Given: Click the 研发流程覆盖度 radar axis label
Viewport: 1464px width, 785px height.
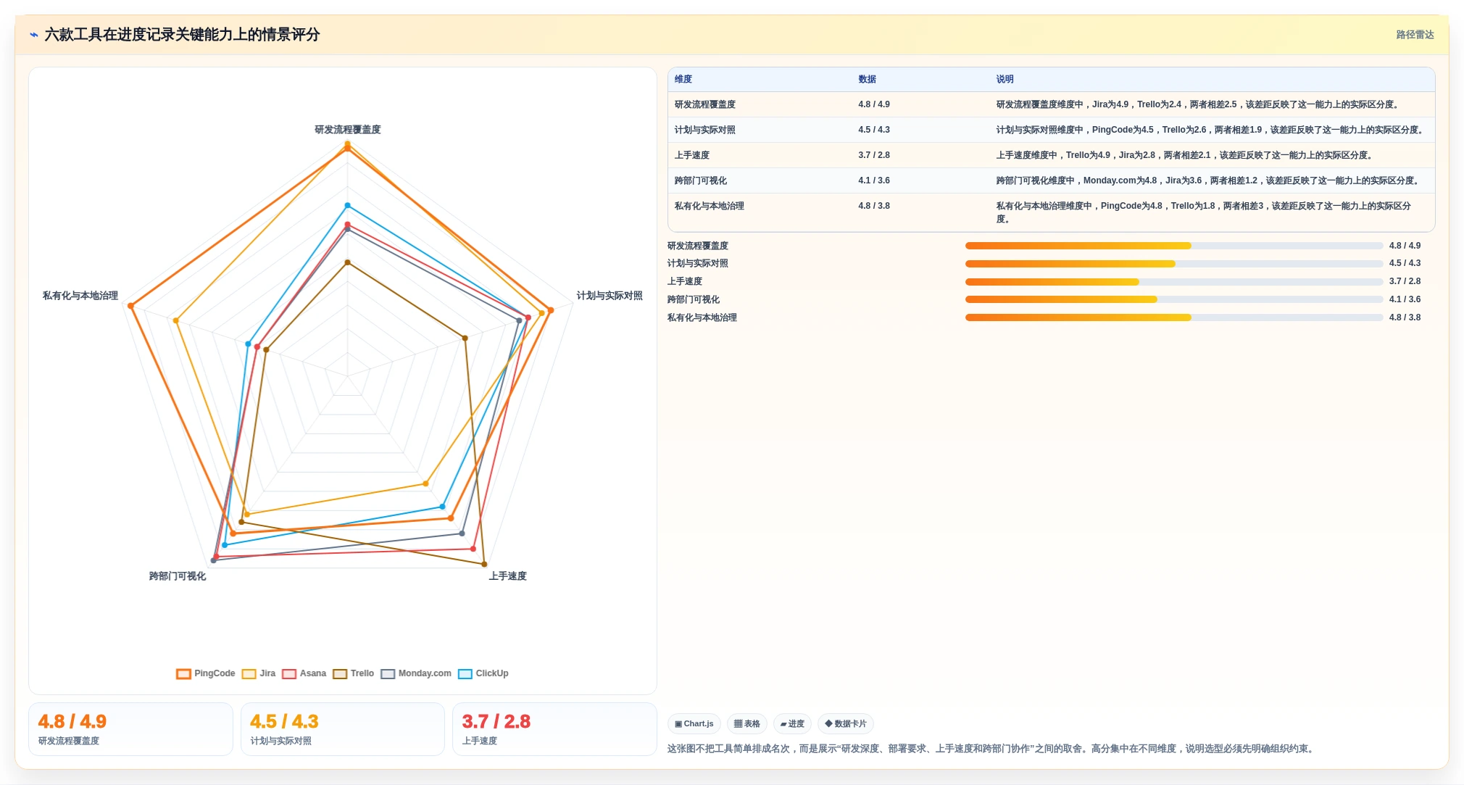Looking at the screenshot, I should tap(348, 130).
